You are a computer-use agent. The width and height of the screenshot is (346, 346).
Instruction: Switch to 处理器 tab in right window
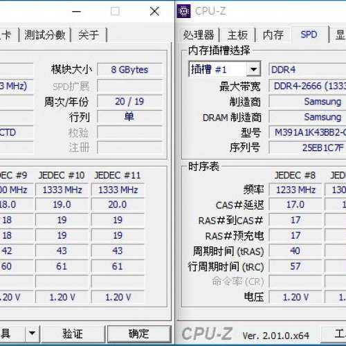(199, 35)
